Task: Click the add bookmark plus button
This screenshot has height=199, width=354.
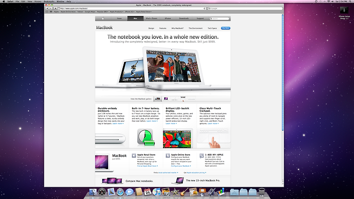Action: point(56,8)
